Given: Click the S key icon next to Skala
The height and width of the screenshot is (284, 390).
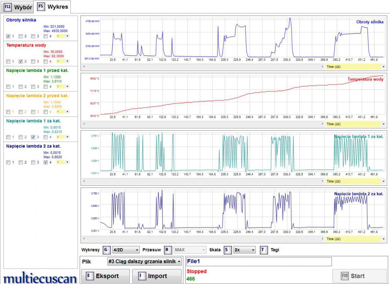Looking at the screenshot, I should 228,250.
